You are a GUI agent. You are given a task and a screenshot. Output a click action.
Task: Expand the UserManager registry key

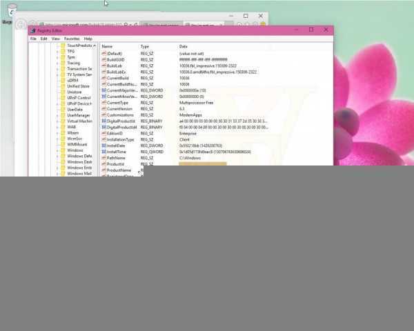point(57,115)
